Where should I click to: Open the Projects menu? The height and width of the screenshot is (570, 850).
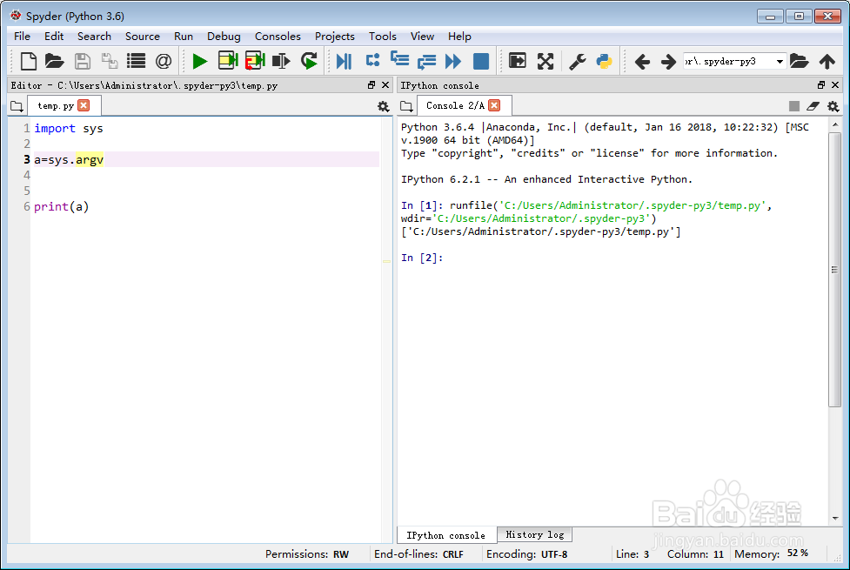(334, 37)
